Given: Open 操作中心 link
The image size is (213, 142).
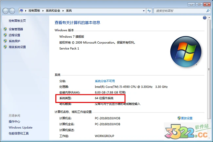Looking at the screenshot, I should click(x=14, y=122).
